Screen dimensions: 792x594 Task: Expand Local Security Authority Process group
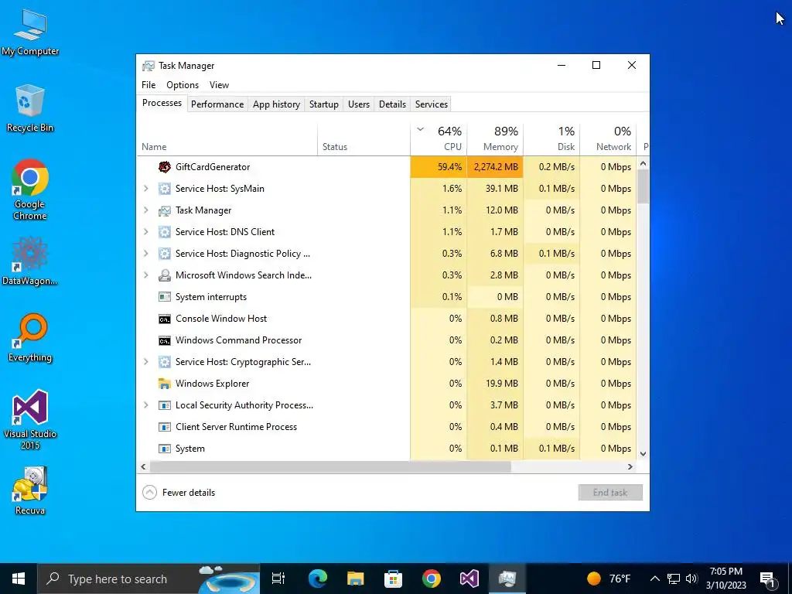[146, 405]
